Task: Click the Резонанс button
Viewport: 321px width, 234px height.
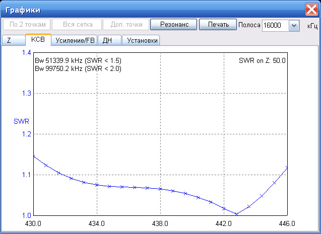Action: [x=173, y=25]
